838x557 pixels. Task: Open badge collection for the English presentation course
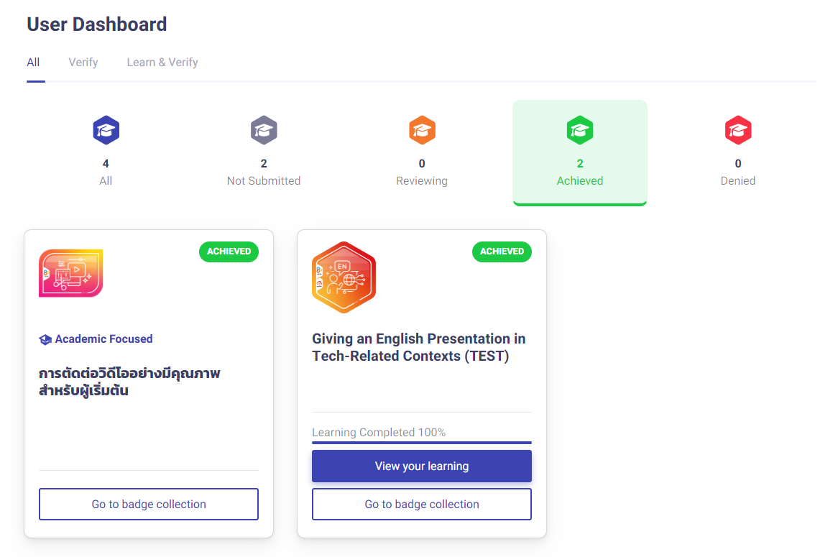pos(421,504)
